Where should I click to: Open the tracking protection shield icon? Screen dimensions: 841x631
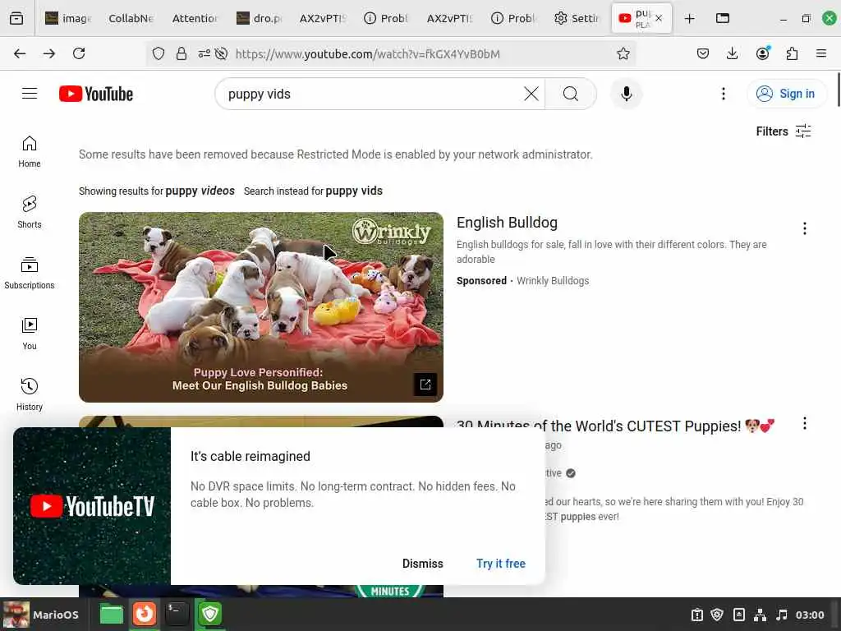pos(159,53)
